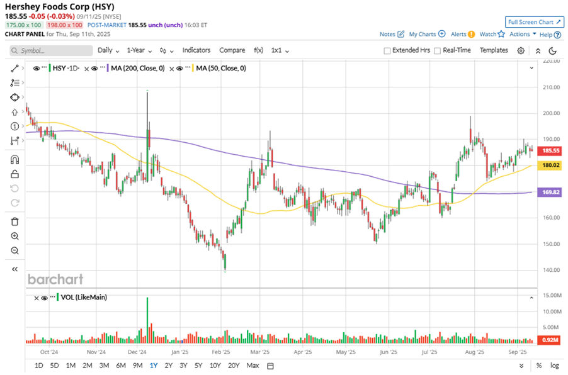Image resolution: width=568 pixels, height=375 pixels.
Task: Toggle the VOL indicator visibility eye
Action: point(44,298)
